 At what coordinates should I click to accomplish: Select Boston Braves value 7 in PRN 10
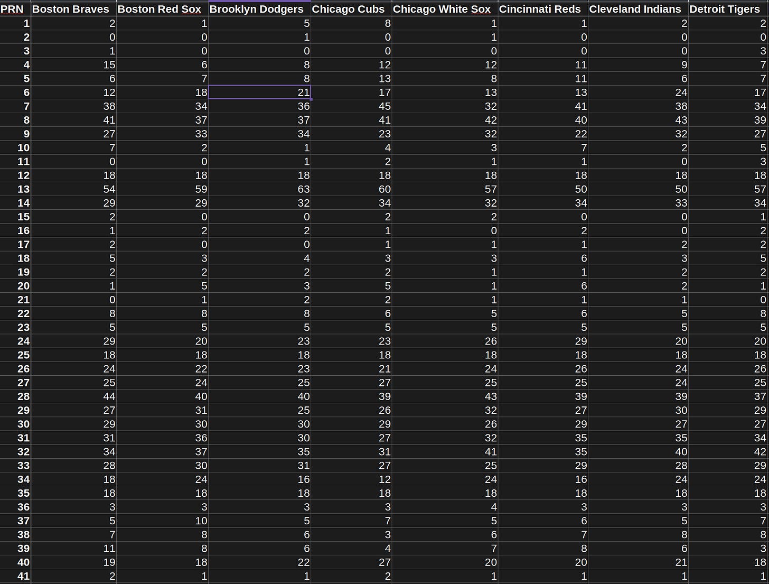coord(73,147)
